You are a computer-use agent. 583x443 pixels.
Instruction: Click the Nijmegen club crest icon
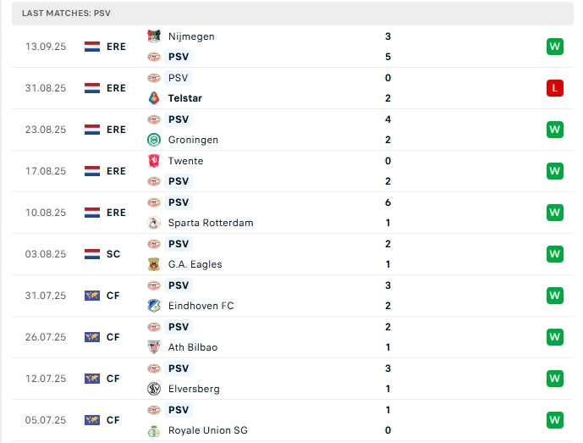click(153, 36)
